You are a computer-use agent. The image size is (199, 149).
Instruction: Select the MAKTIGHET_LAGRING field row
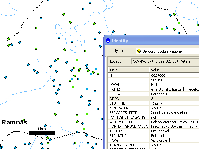(154, 117)
